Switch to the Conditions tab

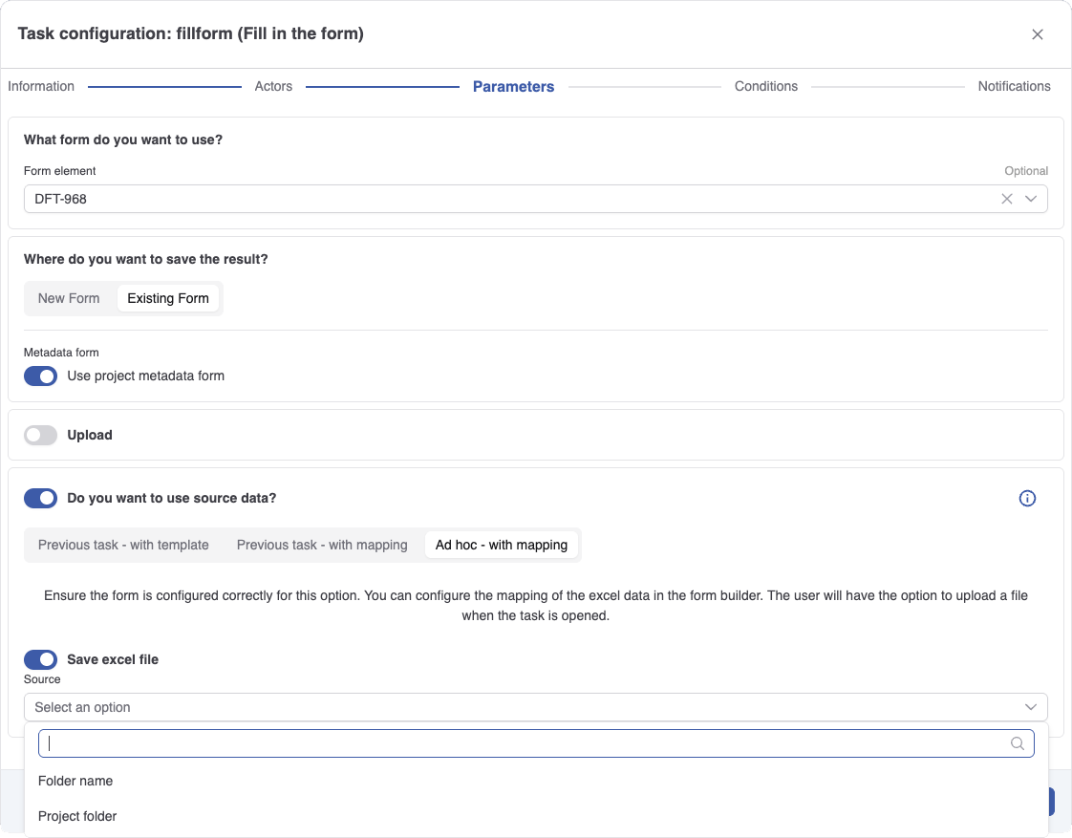[766, 86]
